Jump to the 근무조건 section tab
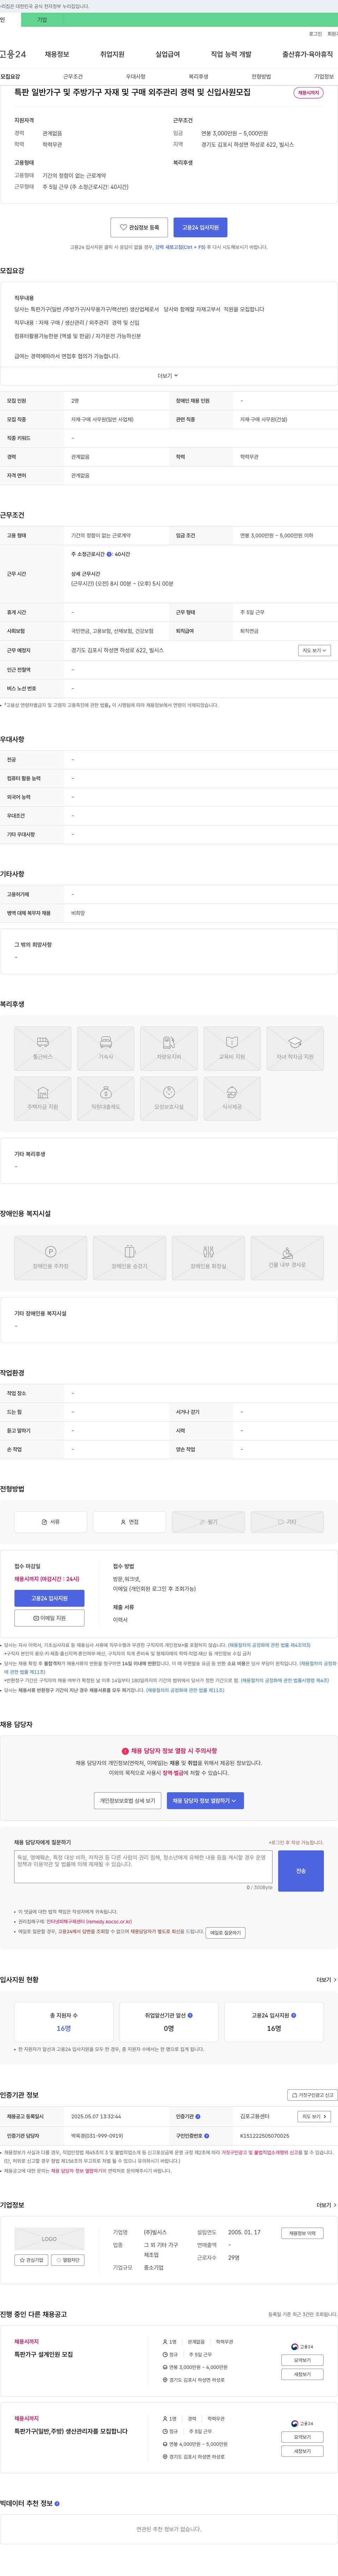 click(x=73, y=76)
